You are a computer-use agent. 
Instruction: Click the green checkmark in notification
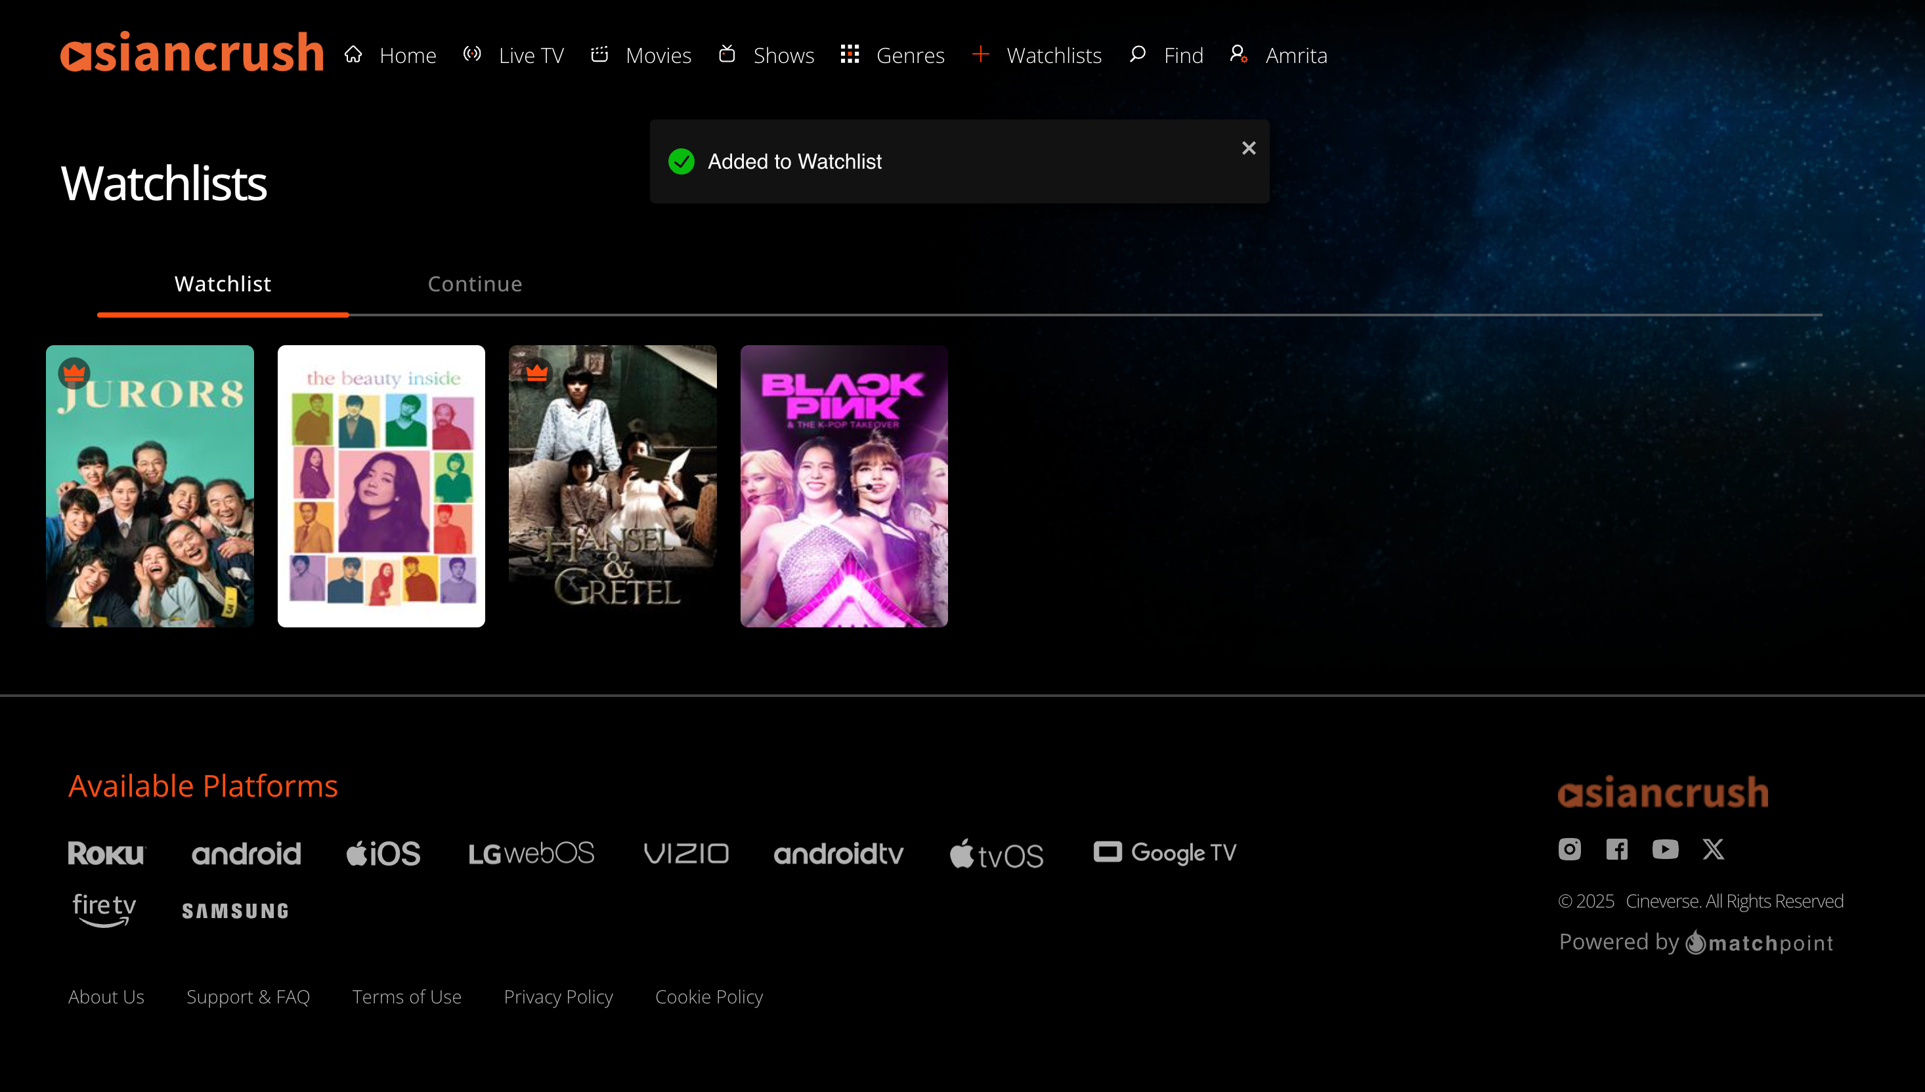pos(681,161)
